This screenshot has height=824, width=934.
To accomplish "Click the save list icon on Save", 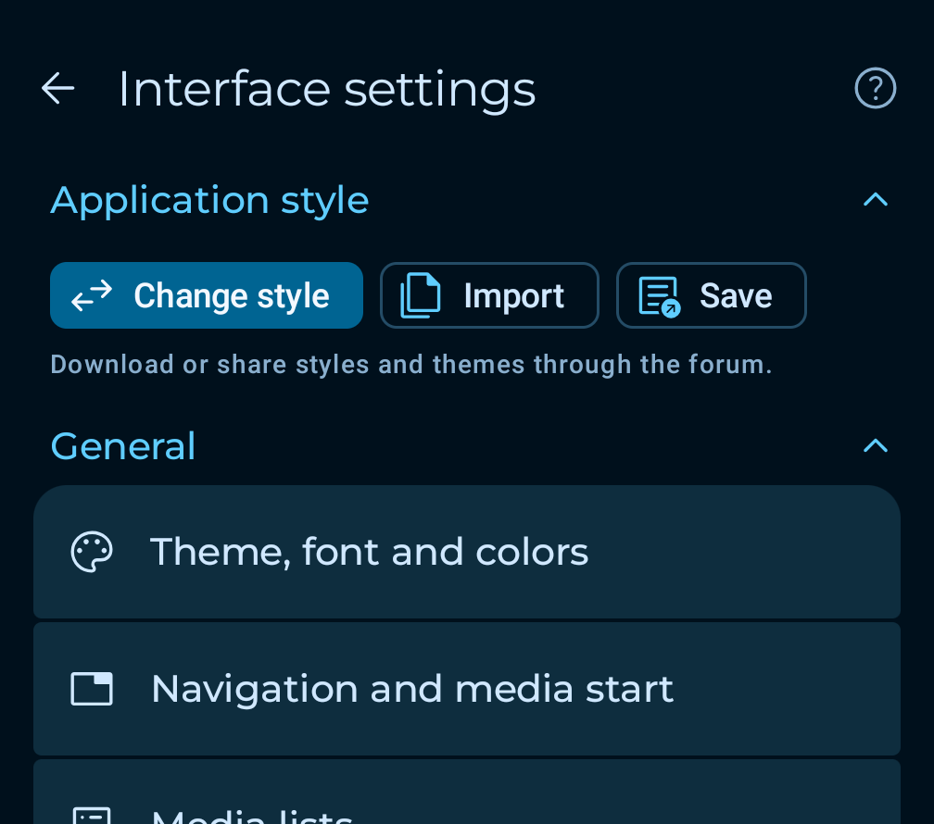I will [x=660, y=296].
